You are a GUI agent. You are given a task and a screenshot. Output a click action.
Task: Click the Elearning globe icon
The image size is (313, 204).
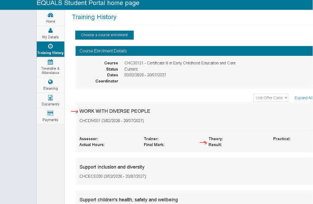[50, 82]
